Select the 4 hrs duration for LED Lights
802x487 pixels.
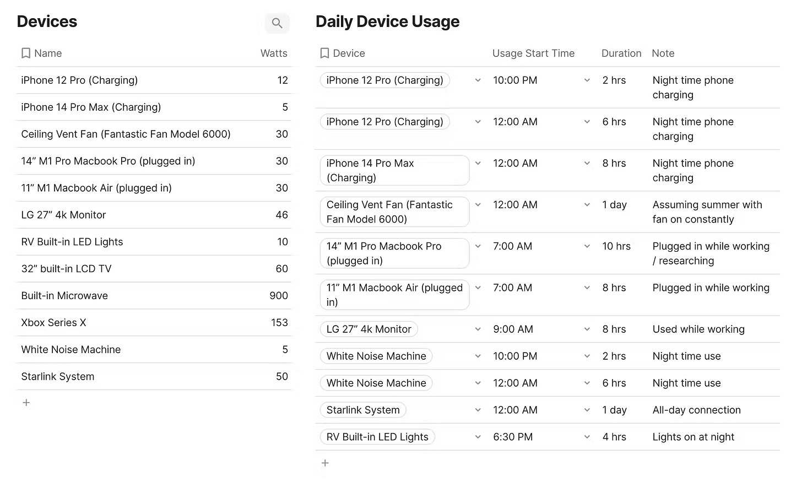click(614, 437)
